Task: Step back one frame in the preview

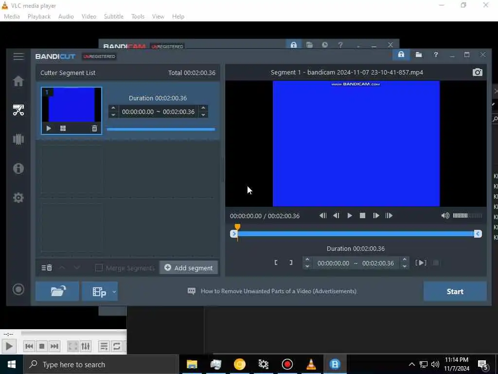Action: pos(336,216)
